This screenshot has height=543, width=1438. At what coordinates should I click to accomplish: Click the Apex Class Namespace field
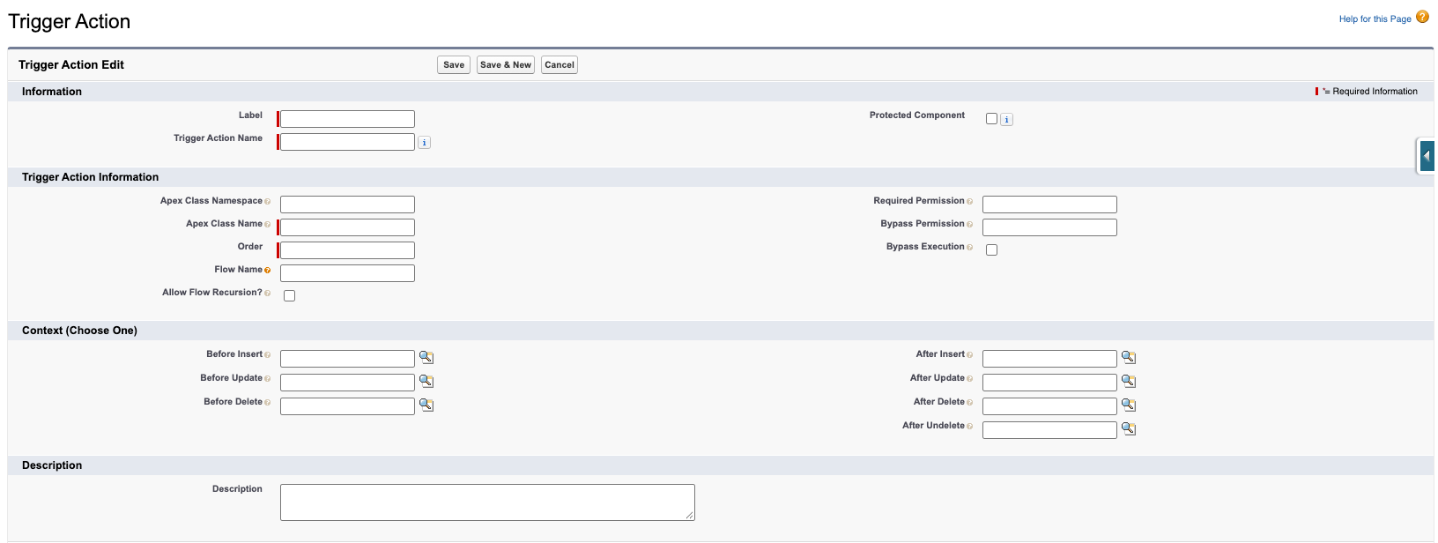(347, 205)
